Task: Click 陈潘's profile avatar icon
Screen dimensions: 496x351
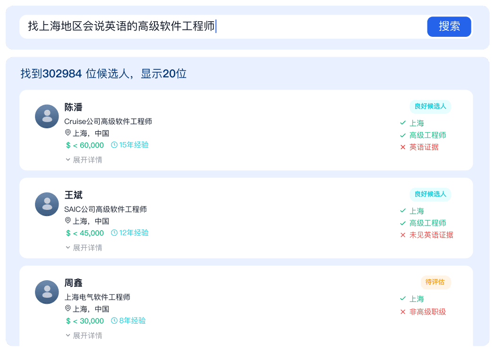Action: (x=47, y=116)
